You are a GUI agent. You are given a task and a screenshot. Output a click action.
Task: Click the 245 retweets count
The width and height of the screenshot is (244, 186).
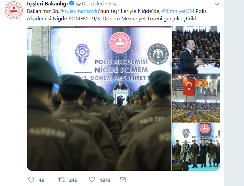73,180
